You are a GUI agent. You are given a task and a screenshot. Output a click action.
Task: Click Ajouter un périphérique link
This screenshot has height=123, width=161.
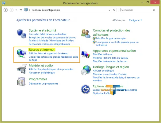click(42, 73)
